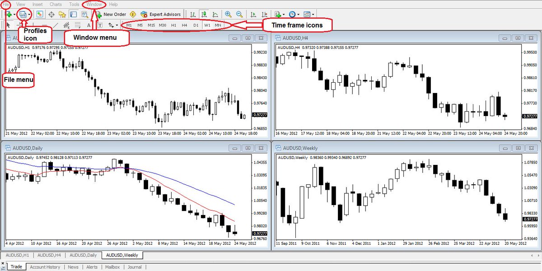Switch to the AUDUSD,H1 chart tab
The height and width of the screenshot is (271, 542).
17,255
